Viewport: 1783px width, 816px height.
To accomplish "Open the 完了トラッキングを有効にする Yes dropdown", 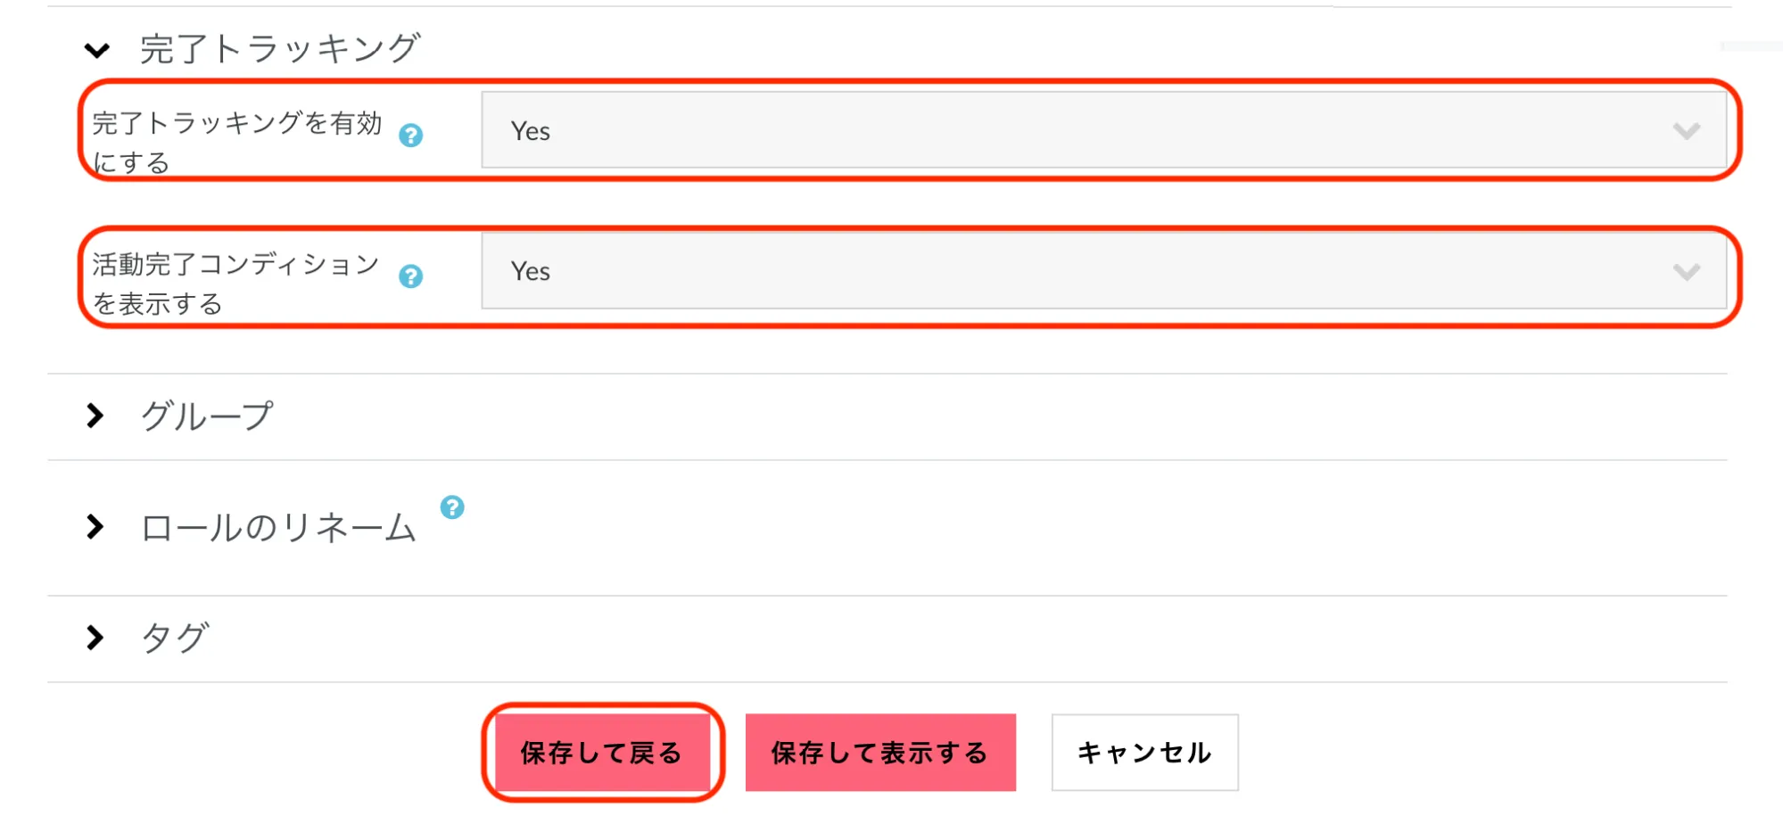I will [1102, 130].
